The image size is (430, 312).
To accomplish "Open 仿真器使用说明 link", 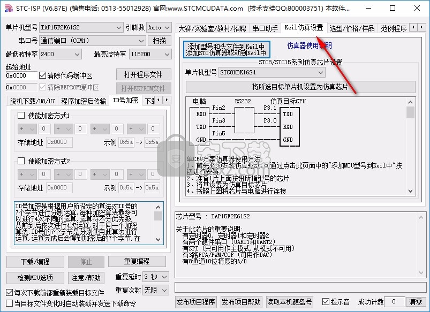I will point(310,45).
